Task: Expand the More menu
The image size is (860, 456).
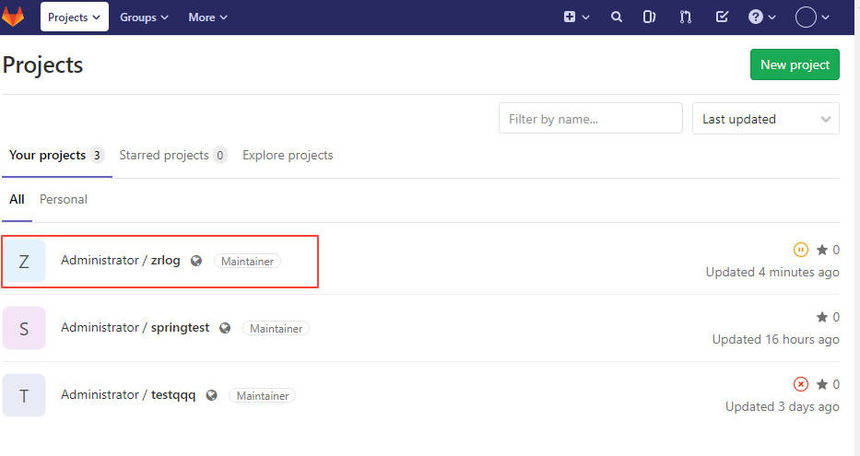Action: pos(208,18)
